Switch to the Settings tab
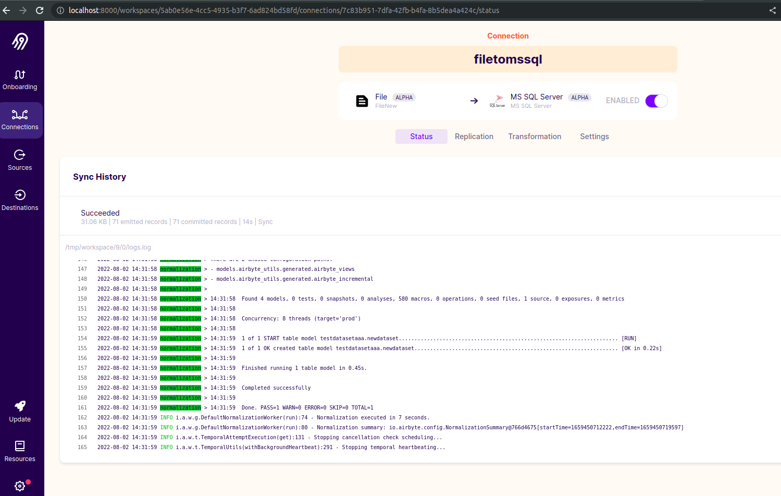Image resolution: width=781 pixels, height=496 pixels. point(594,137)
